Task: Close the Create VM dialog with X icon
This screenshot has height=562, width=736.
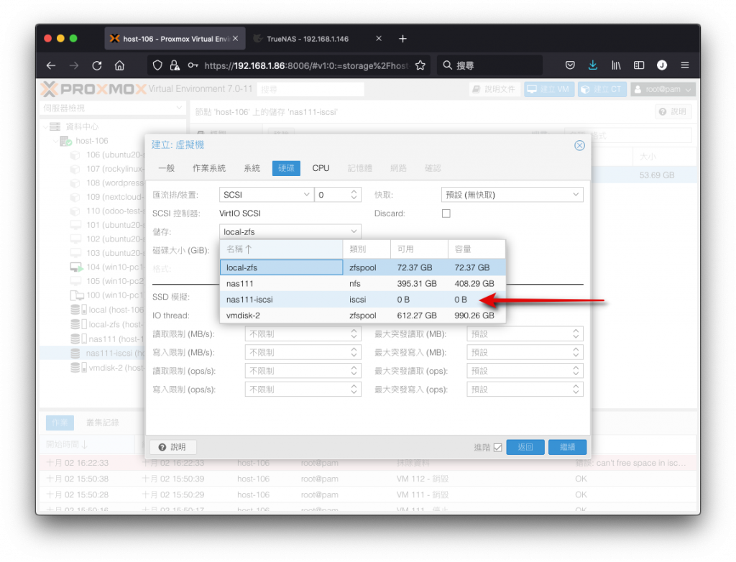Action: coord(580,145)
